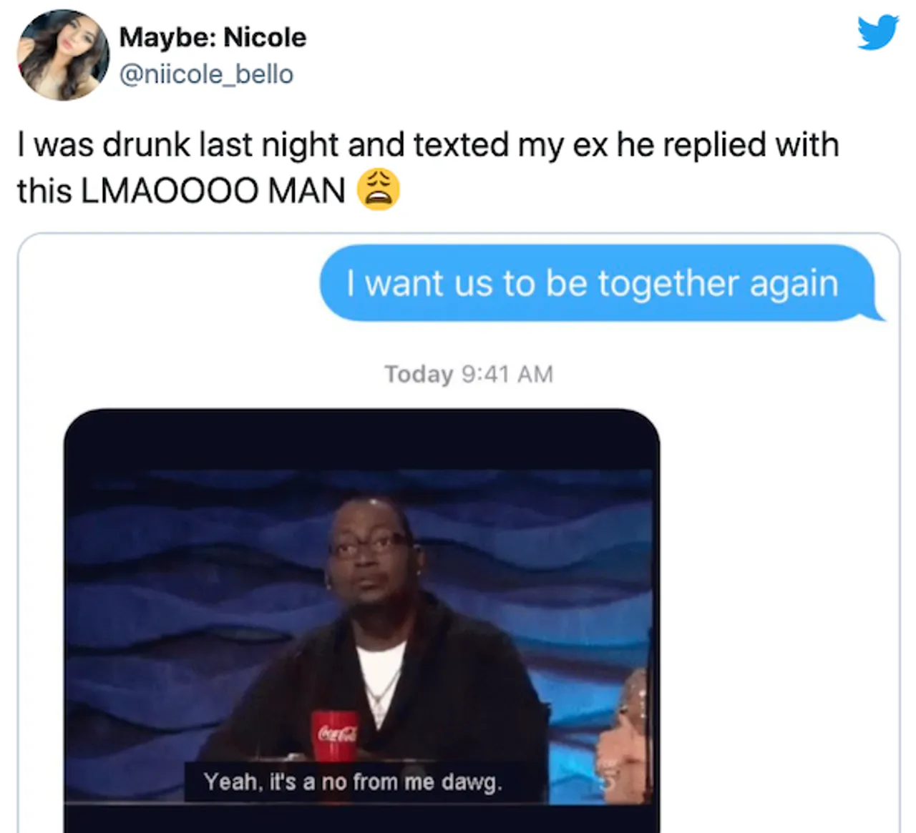Image resolution: width=916 pixels, height=833 pixels.
Task: Click the weary face emoji in tweet
Action: (378, 189)
